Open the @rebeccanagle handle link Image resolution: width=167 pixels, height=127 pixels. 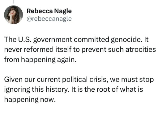point(49,19)
